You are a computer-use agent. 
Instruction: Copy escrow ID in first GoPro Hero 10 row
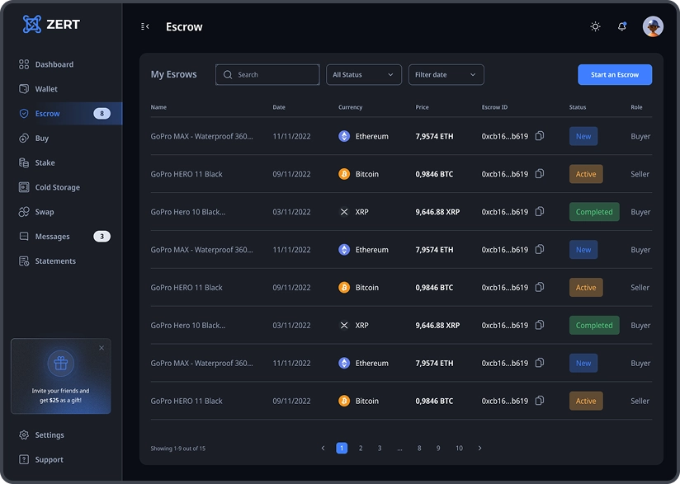(x=540, y=211)
